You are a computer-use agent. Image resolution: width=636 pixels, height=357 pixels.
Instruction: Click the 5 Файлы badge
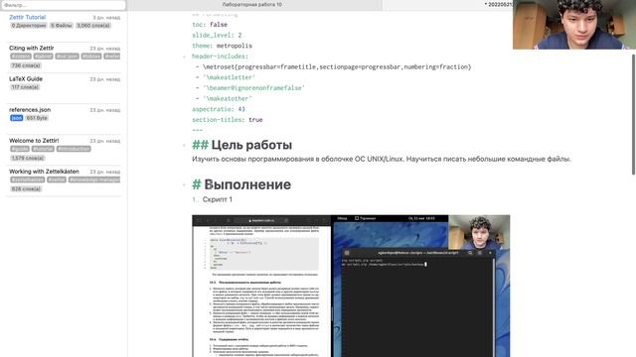(62, 25)
